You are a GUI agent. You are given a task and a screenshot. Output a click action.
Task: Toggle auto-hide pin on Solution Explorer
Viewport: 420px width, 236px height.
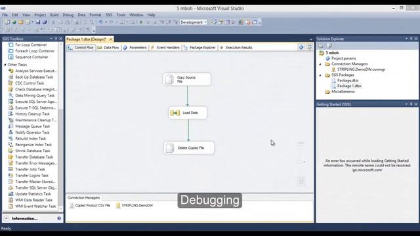coord(411,39)
